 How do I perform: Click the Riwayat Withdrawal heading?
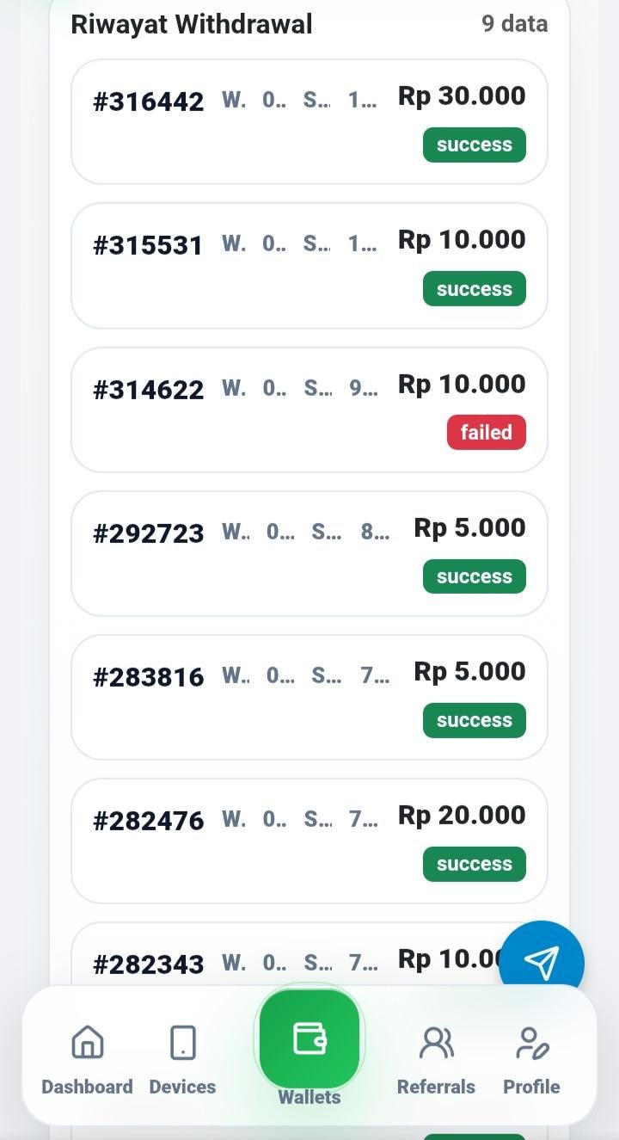tap(191, 24)
